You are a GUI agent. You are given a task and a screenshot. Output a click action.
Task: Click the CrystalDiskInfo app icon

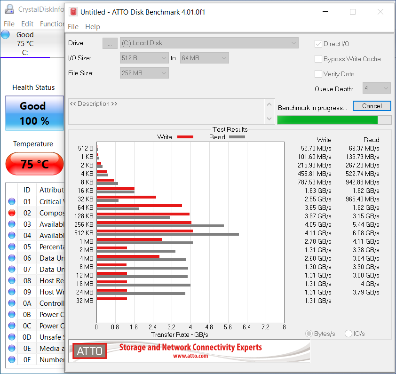coord(9,9)
